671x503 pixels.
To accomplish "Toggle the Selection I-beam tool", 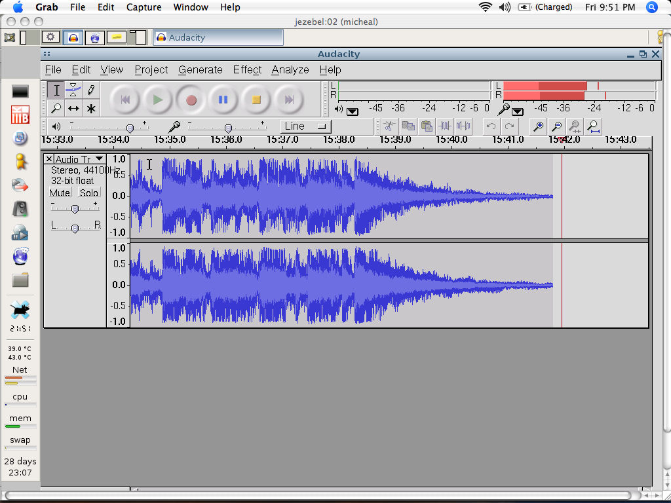I will click(x=56, y=90).
